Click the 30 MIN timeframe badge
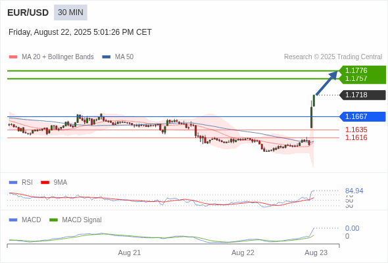Screen dimensions: 388x263 (x=70, y=12)
